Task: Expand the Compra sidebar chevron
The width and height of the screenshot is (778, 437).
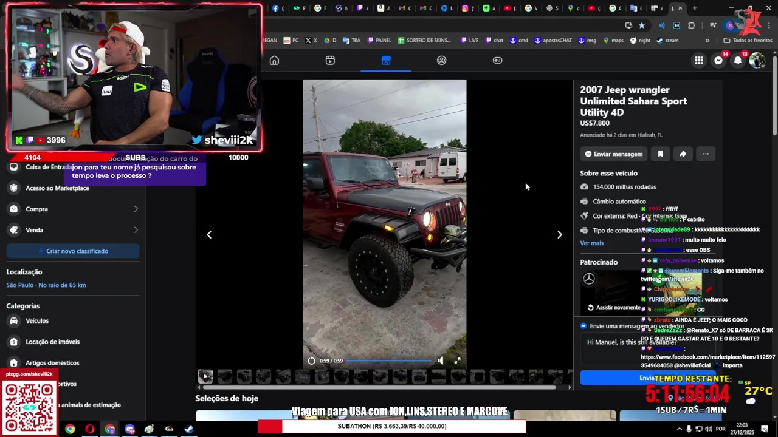Action: click(136, 209)
